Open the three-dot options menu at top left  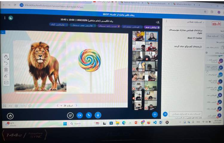(x=5, y=18)
